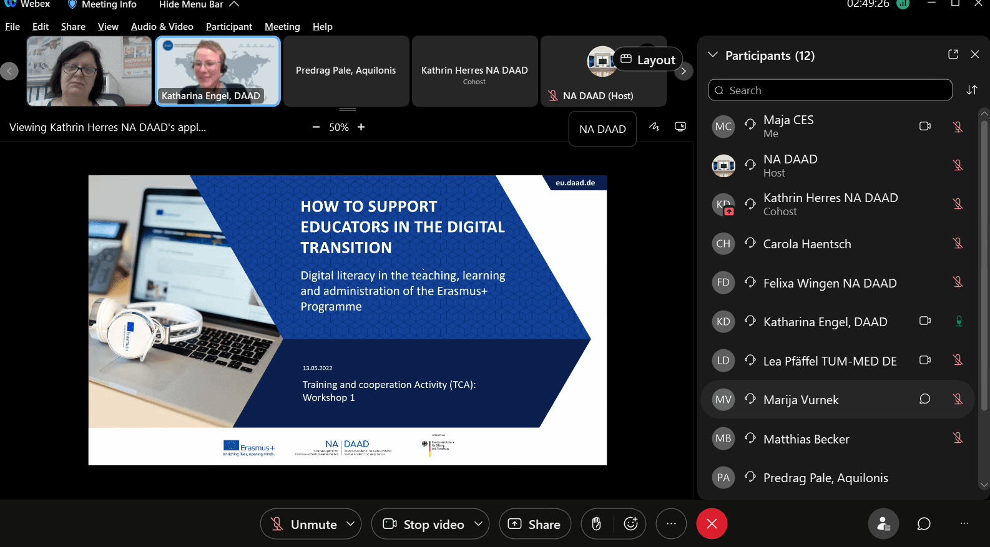Image resolution: width=990 pixels, height=547 pixels.
Task: Sort the participants list
Action: (971, 90)
